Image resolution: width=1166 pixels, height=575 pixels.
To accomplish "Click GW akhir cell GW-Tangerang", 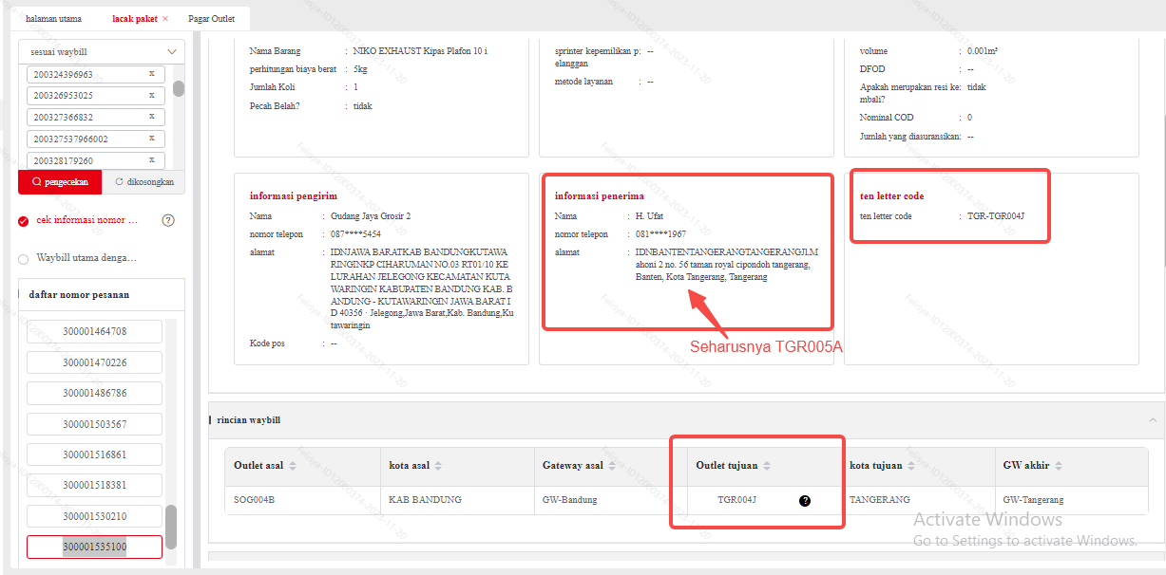I will tap(1034, 500).
